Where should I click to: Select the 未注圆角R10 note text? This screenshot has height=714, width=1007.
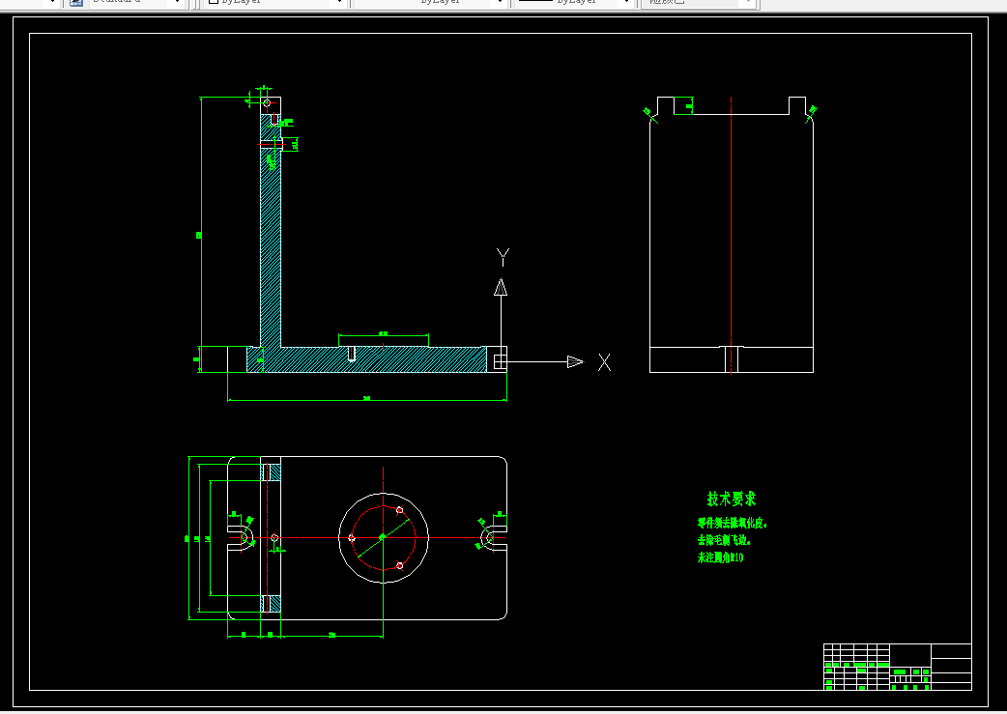coord(721,557)
